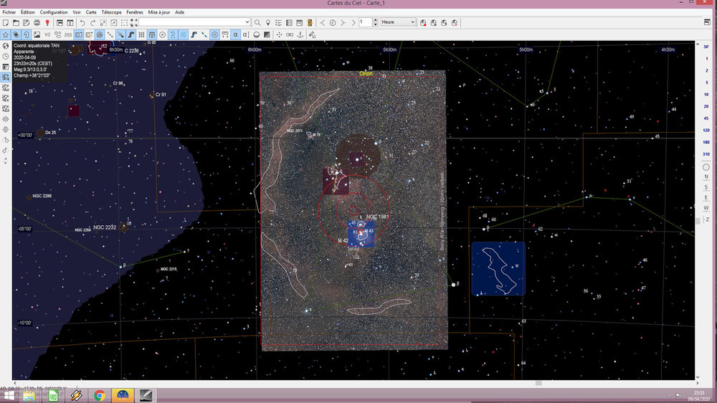Viewport: 717px width, 403px height.
Task: Click the previous time step arrow
Action: click(x=323, y=22)
